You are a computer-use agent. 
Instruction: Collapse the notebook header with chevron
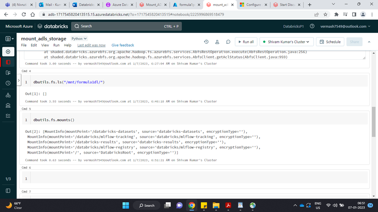(x=369, y=42)
